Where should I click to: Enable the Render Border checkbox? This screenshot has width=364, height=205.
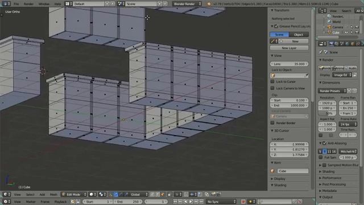pos(272,123)
